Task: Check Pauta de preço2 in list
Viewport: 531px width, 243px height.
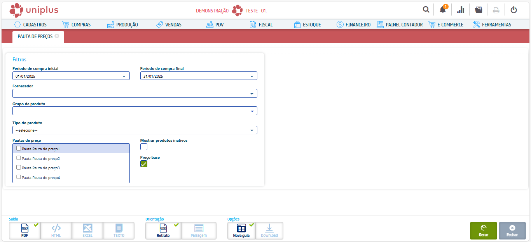Action: 19,158
